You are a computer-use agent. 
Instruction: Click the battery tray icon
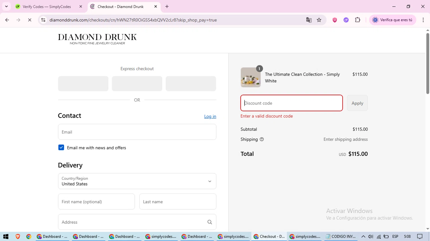pos(386,236)
